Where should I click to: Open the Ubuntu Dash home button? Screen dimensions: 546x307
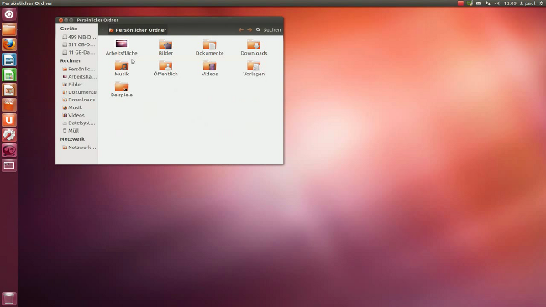tap(9, 14)
